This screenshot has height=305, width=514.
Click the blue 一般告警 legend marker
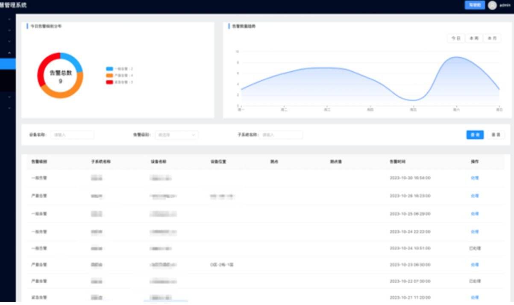(109, 69)
